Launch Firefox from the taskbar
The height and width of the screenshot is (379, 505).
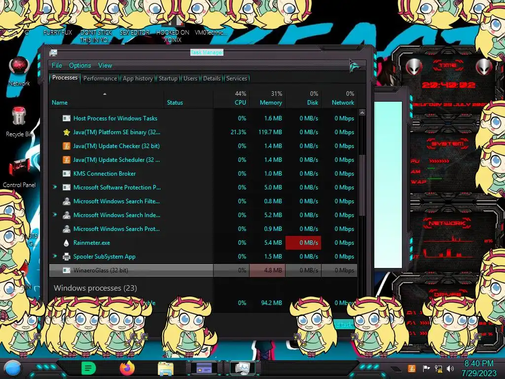pyautogui.click(x=127, y=368)
